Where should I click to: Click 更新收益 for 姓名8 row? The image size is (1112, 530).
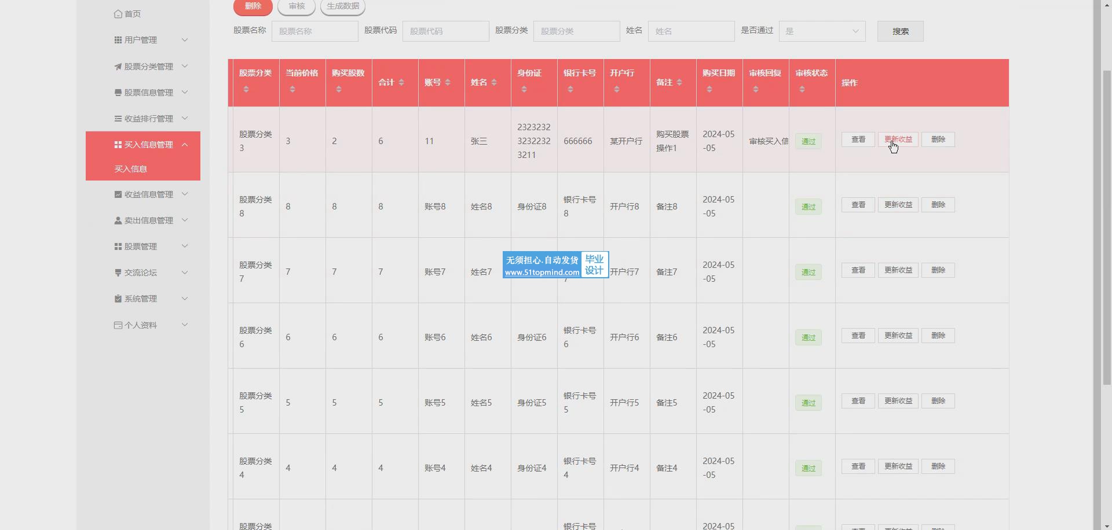[898, 205]
